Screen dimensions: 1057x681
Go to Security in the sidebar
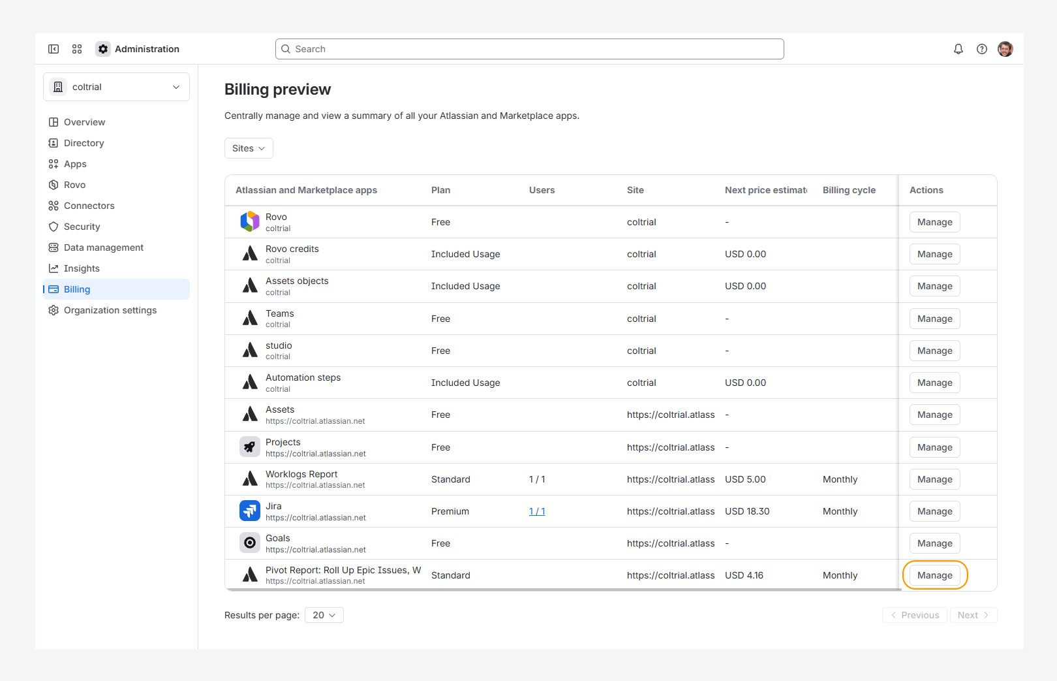click(116, 227)
